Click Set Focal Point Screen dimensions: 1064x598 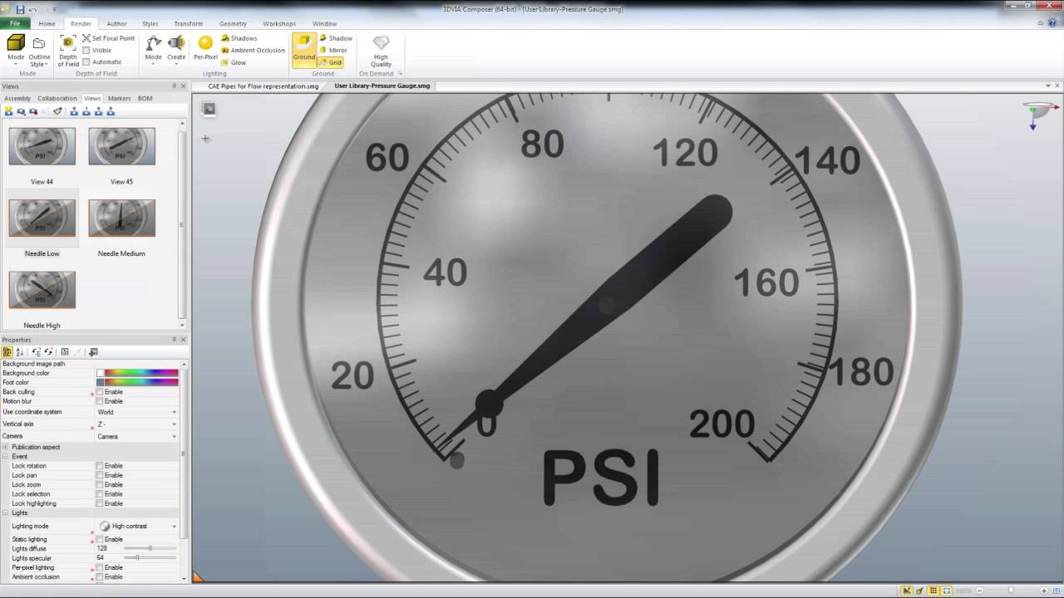pos(109,38)
